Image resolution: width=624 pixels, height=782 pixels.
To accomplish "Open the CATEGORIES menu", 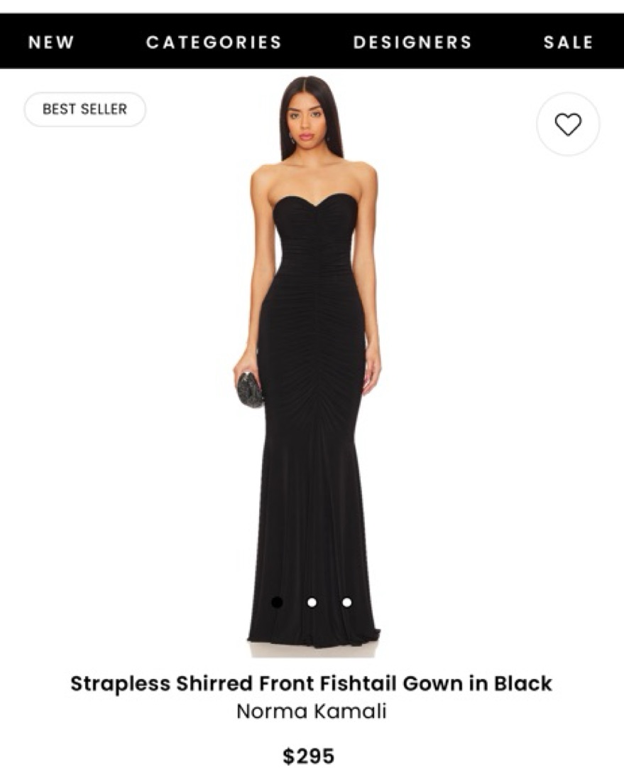I will (214, 42).
